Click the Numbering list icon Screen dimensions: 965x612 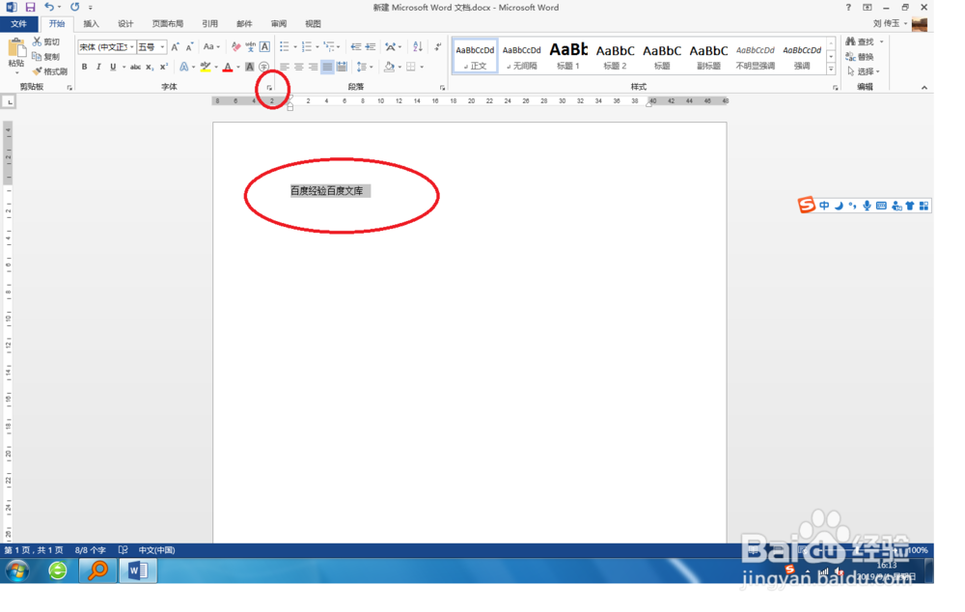307,46
